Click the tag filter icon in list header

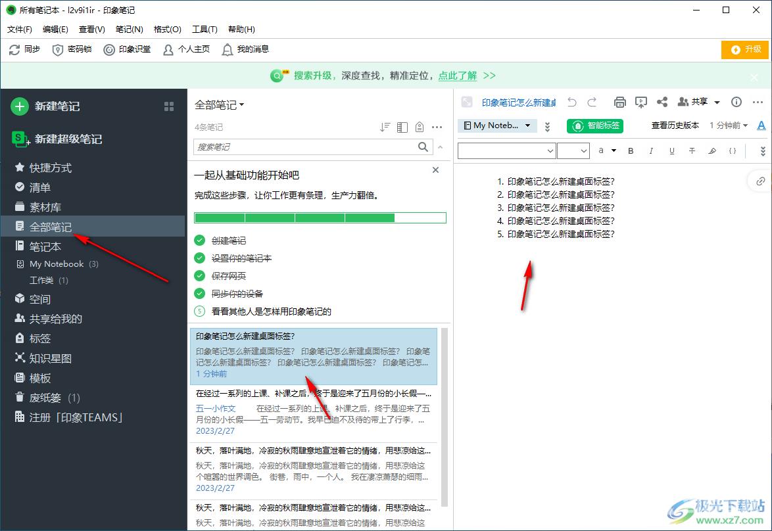pyautogui.click(x=420, y=127)
